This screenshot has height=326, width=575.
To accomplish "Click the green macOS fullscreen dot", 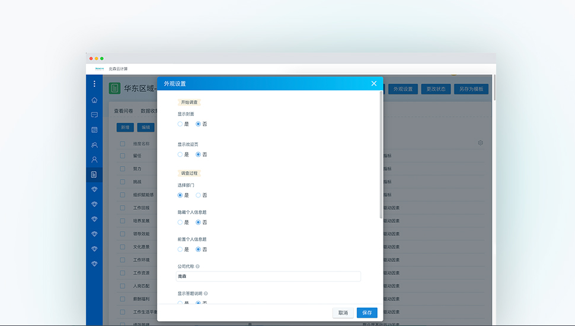I will click(102, 59).
